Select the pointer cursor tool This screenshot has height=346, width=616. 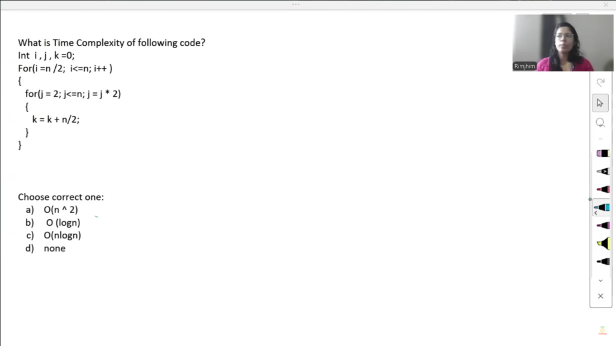point(600,103)
